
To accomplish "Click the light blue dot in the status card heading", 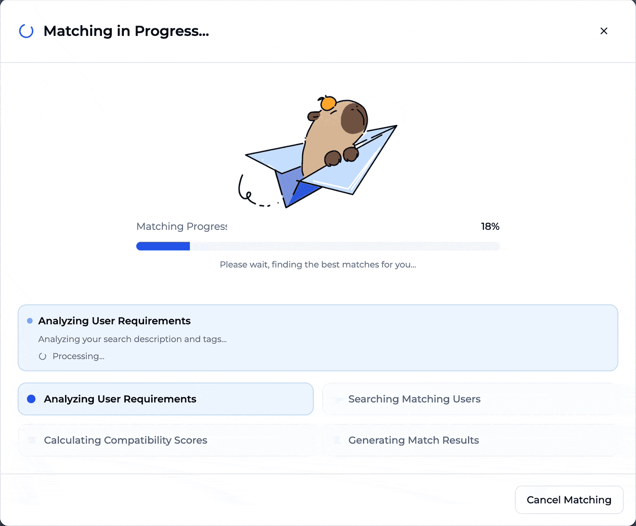I will [30, 321].
